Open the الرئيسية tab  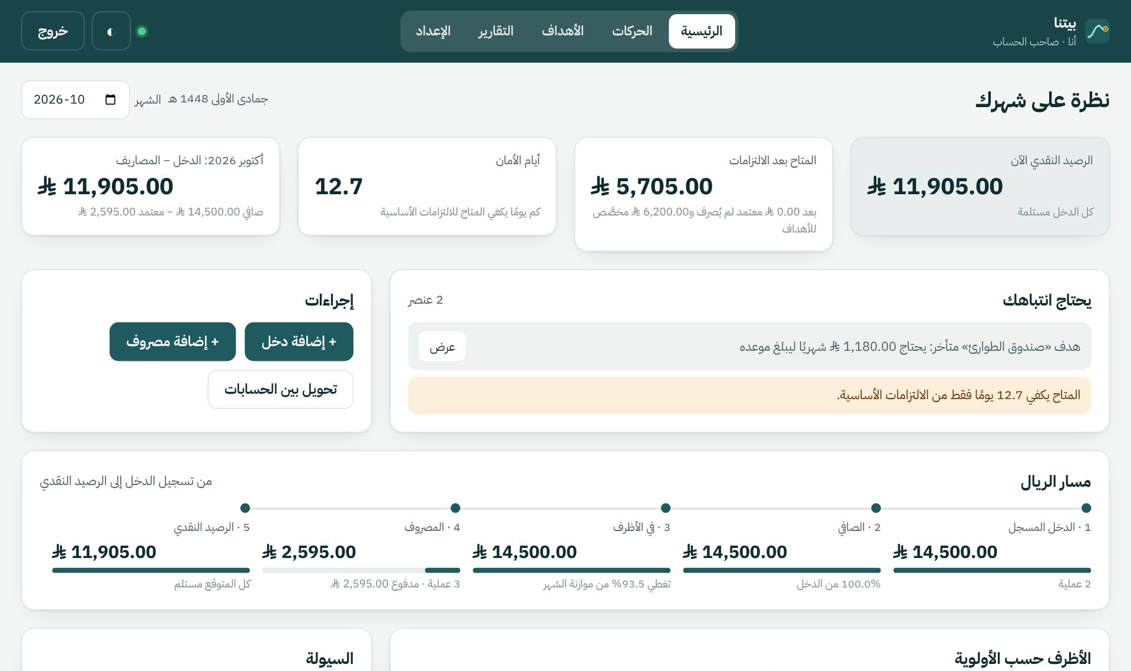click(702, 31)
